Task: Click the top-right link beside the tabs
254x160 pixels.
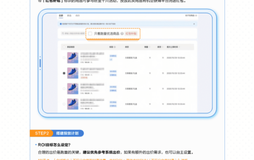Action: point(191,16)
